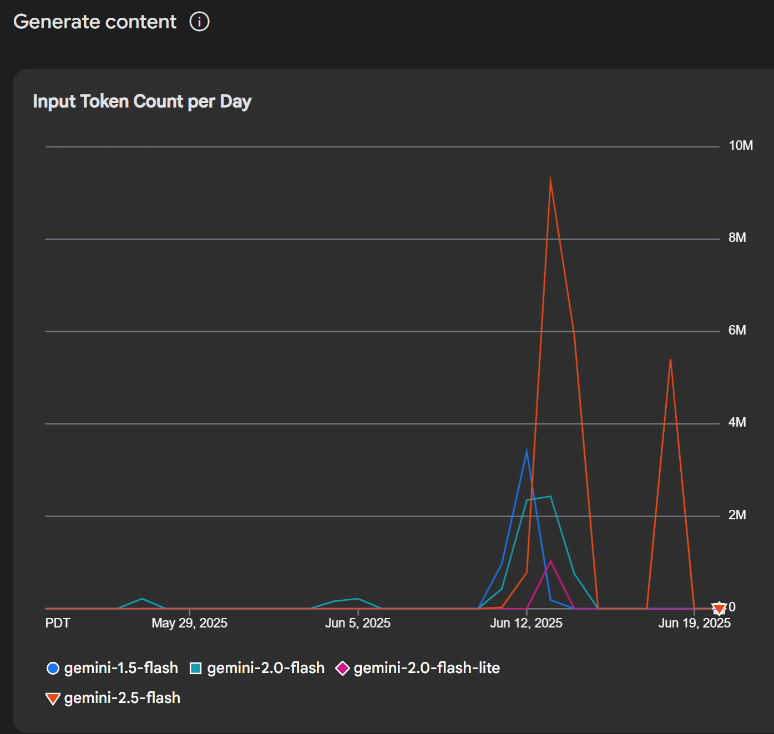Select the Jun 19, 2025 axis label
774x734 pixels.
point(695,623)
